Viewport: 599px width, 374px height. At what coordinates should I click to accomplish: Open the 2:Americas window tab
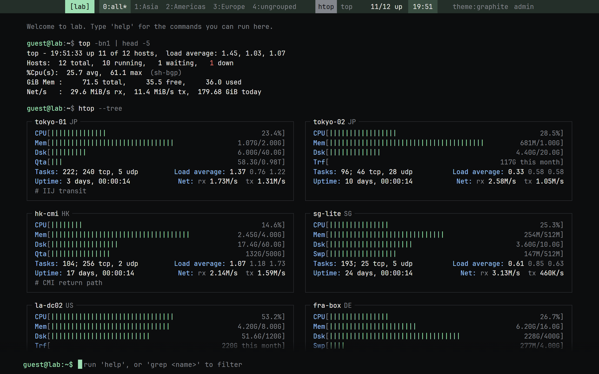click(x=186, y=7)
